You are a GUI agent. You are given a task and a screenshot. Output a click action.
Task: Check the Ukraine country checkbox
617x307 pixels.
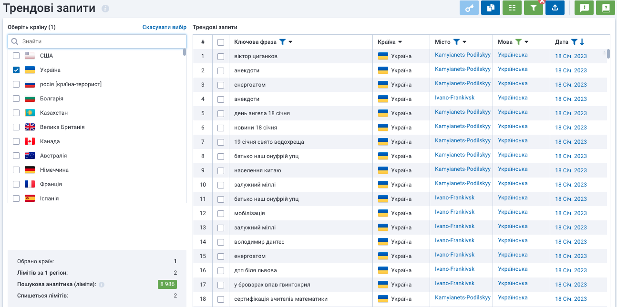tap(16, 70)
